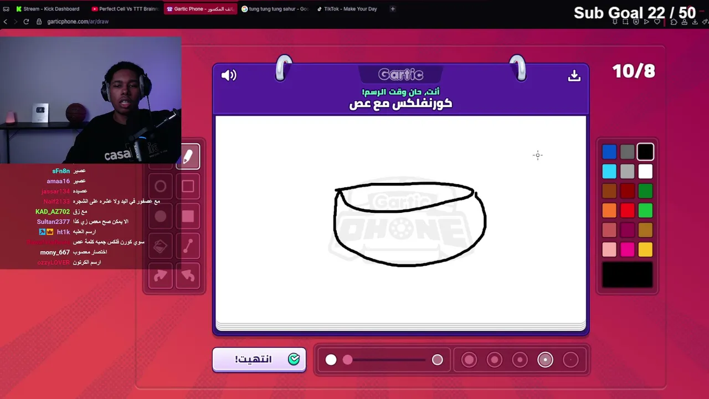Switch to Stream - Kick Dashboard tab
Screen dimensions: 709x399
48,9
